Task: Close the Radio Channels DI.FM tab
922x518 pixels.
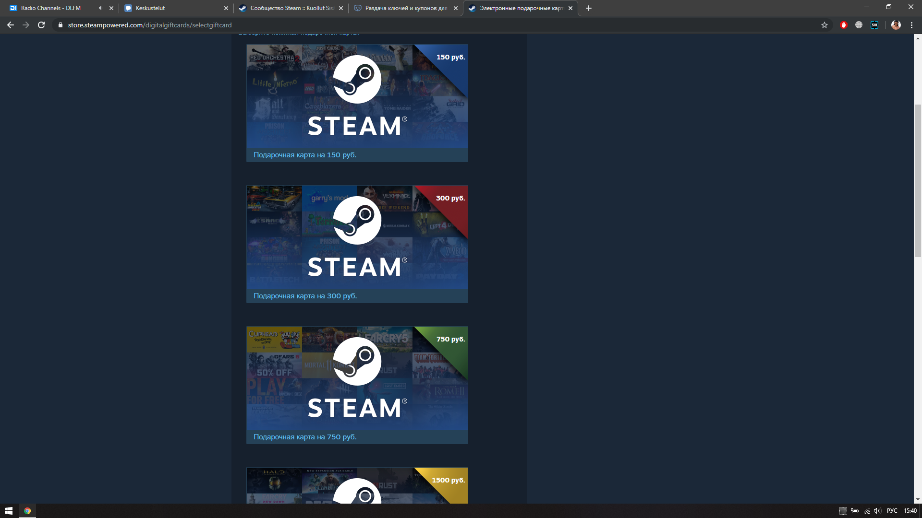Action: (111, 8)
